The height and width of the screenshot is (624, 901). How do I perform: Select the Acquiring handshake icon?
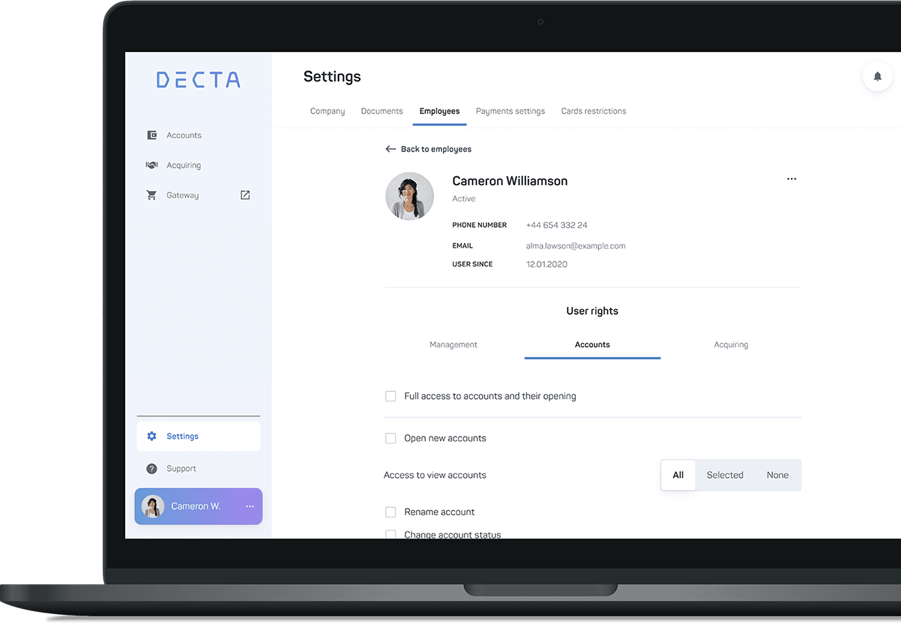[x=152, y=165]
